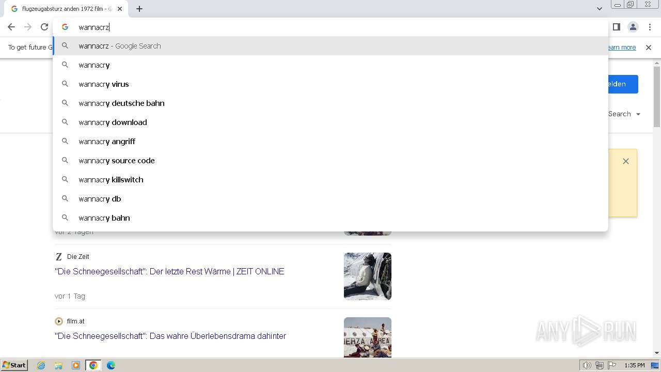Screen dimensions: 661x372
Task: Choose the 'wannacry' suggestion
Action: [330, 65]
